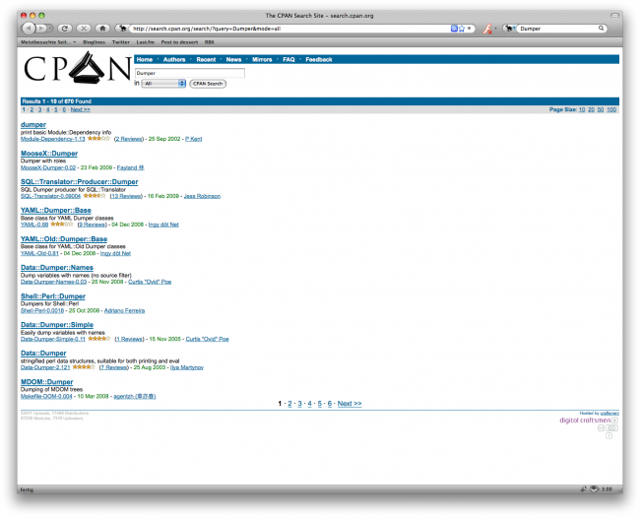Click the stop loading X button

point(84,29)
